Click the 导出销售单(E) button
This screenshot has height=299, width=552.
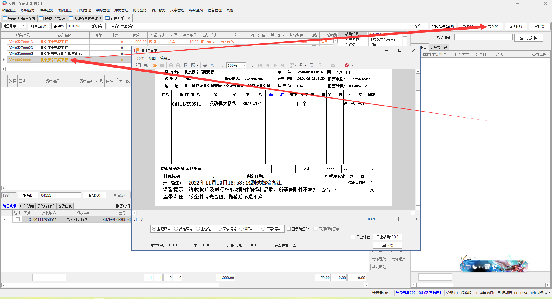coord(387,237)
